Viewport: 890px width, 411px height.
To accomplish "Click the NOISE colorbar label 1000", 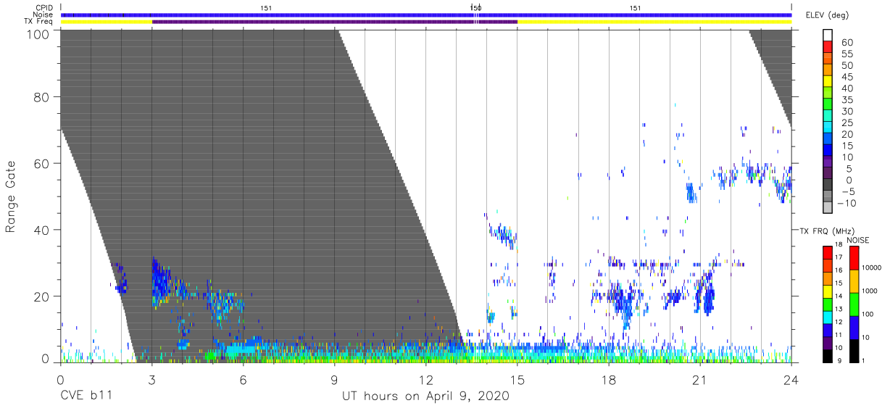I will (x=871, y=291).
